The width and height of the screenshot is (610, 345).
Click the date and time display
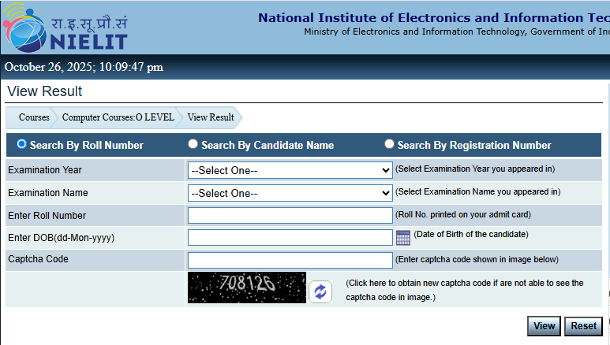(84, 67)
